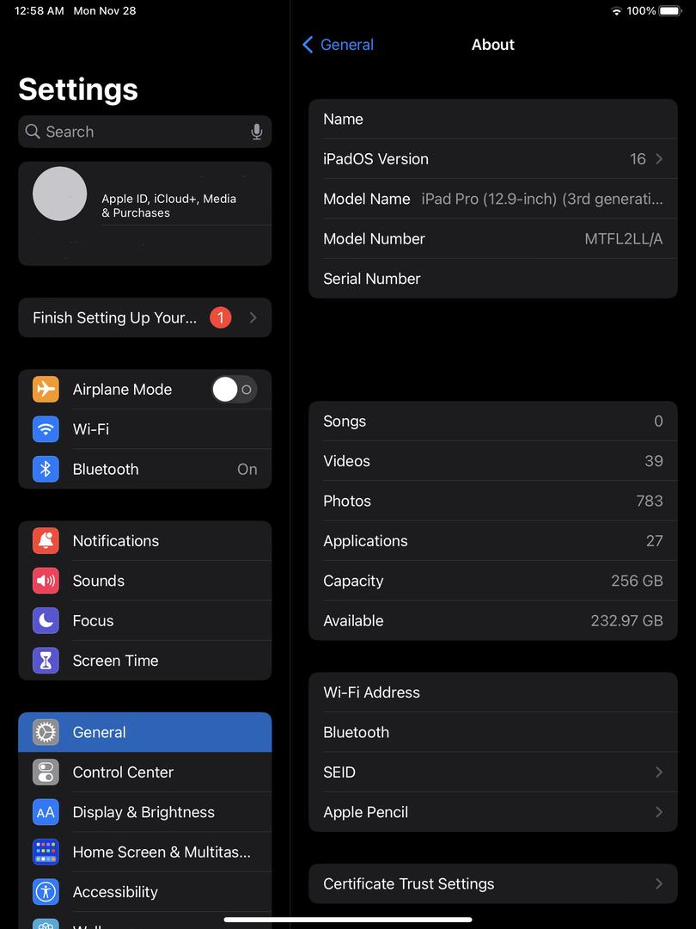Tap the Settings search field
Image resolution: width=696 pixels, height=929 pixels.
(137, 132)
